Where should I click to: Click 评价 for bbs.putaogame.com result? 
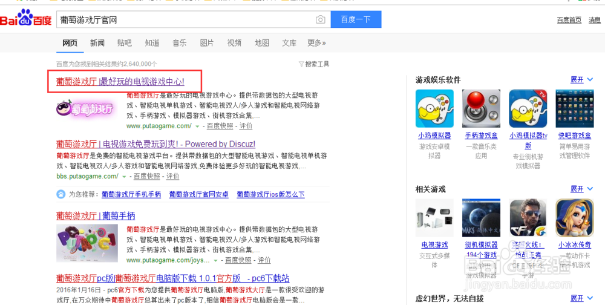click(173, 176)
